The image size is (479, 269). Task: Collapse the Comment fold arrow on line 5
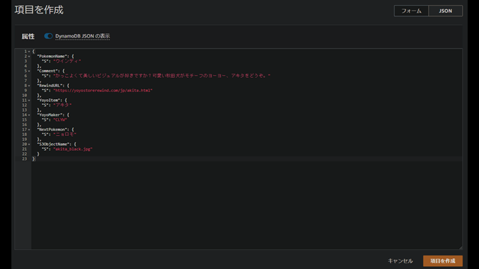coord(29,71)
